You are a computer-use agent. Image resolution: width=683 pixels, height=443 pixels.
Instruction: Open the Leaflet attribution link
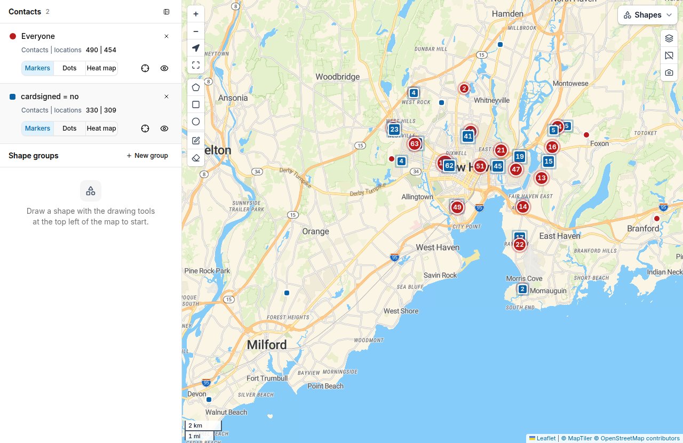pyautogui.click(x=542, y=438)
